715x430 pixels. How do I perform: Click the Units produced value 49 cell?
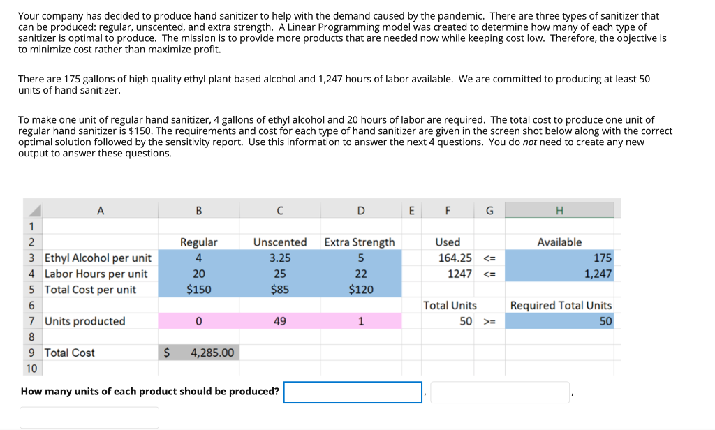(x=280, y=320)
